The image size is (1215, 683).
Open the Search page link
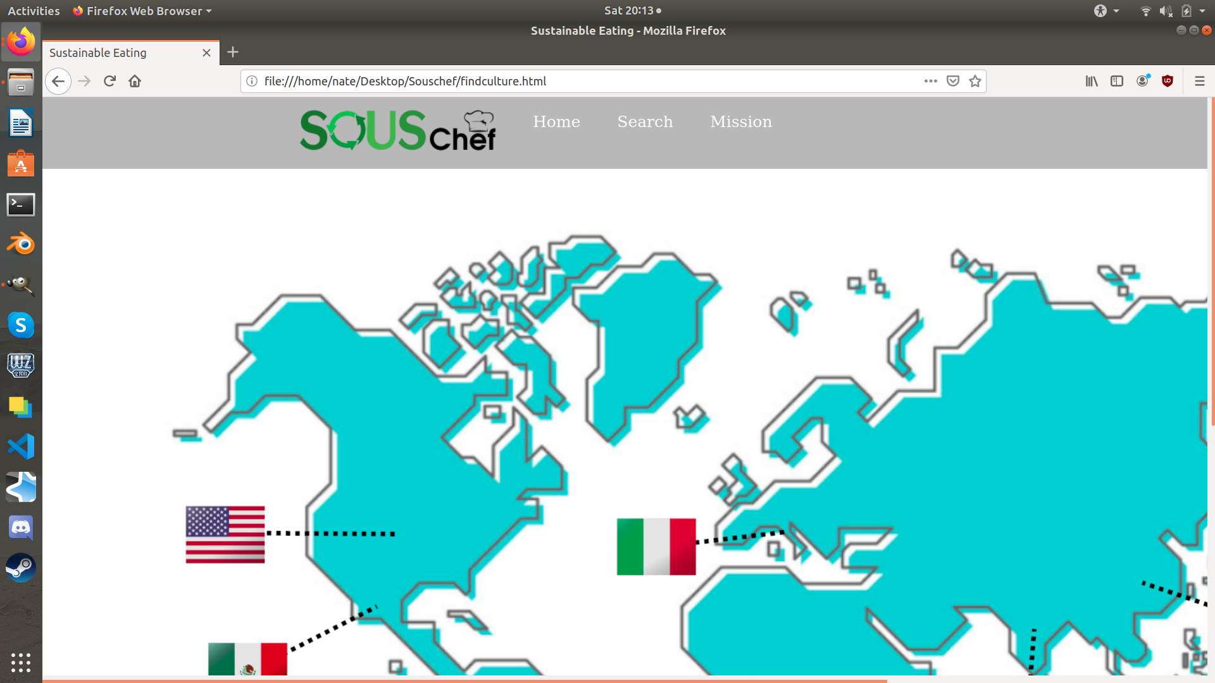click(645, 121)
